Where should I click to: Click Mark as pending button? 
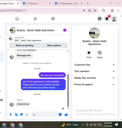[24, 45]
